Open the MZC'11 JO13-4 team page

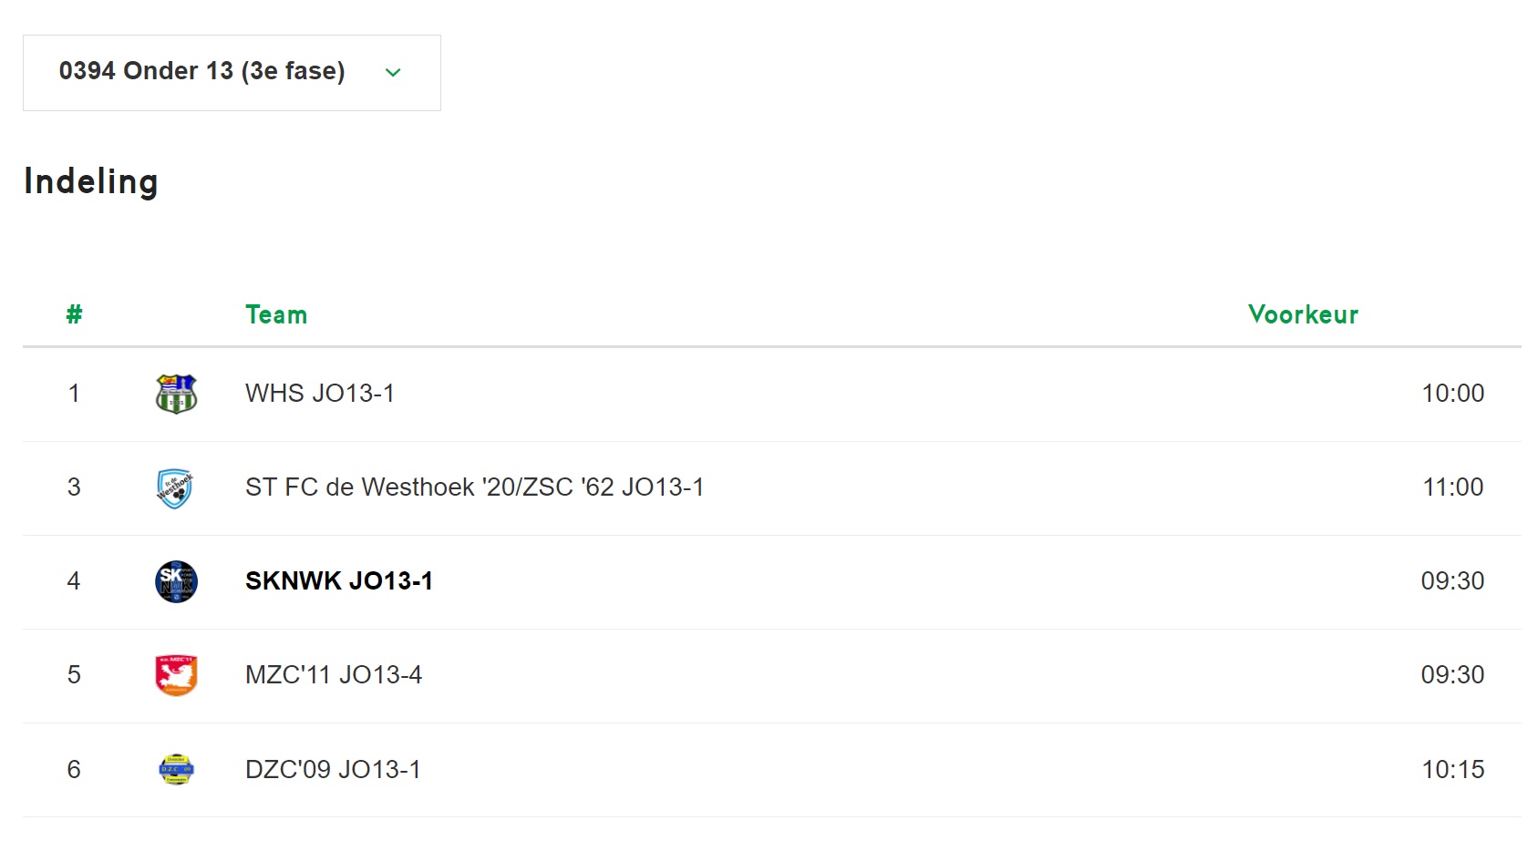pyautogui.click(x=334, y=675)
